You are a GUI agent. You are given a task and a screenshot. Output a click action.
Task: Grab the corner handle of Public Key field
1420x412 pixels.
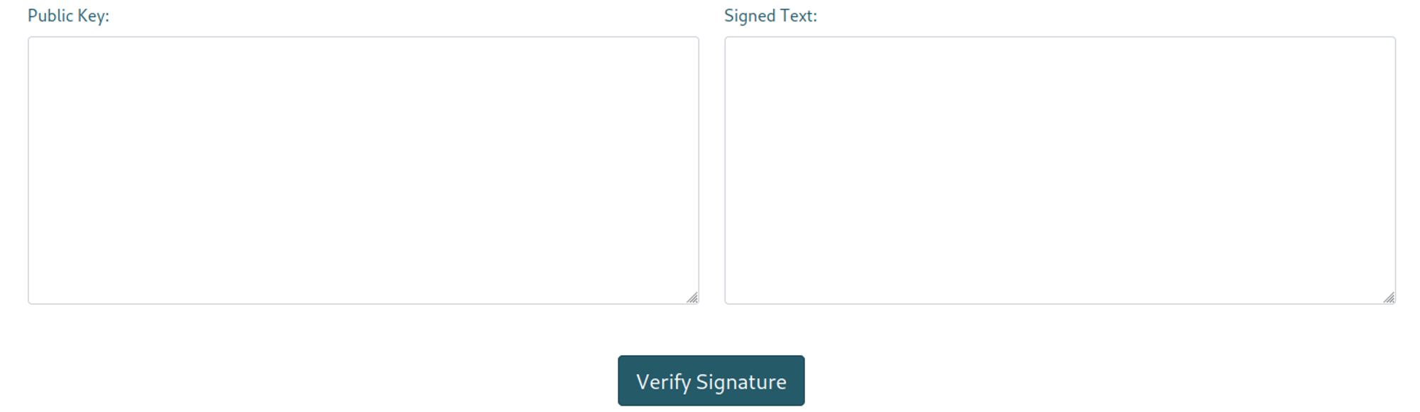click(x=692, y=298)
